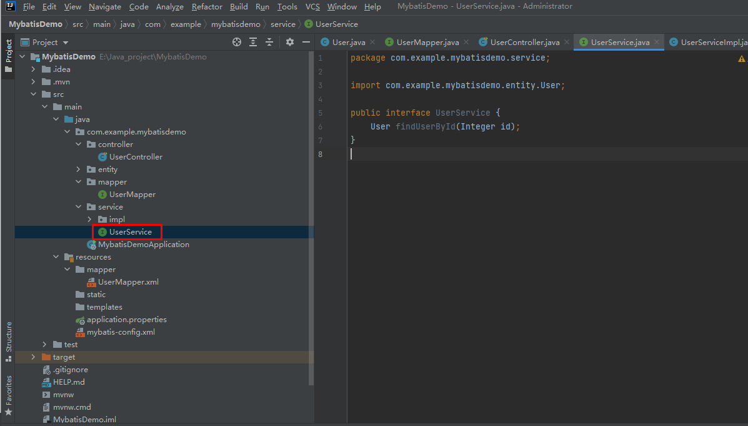Expand the impl package node
Viewport: 748px width, 426px height.
point(89,219)
